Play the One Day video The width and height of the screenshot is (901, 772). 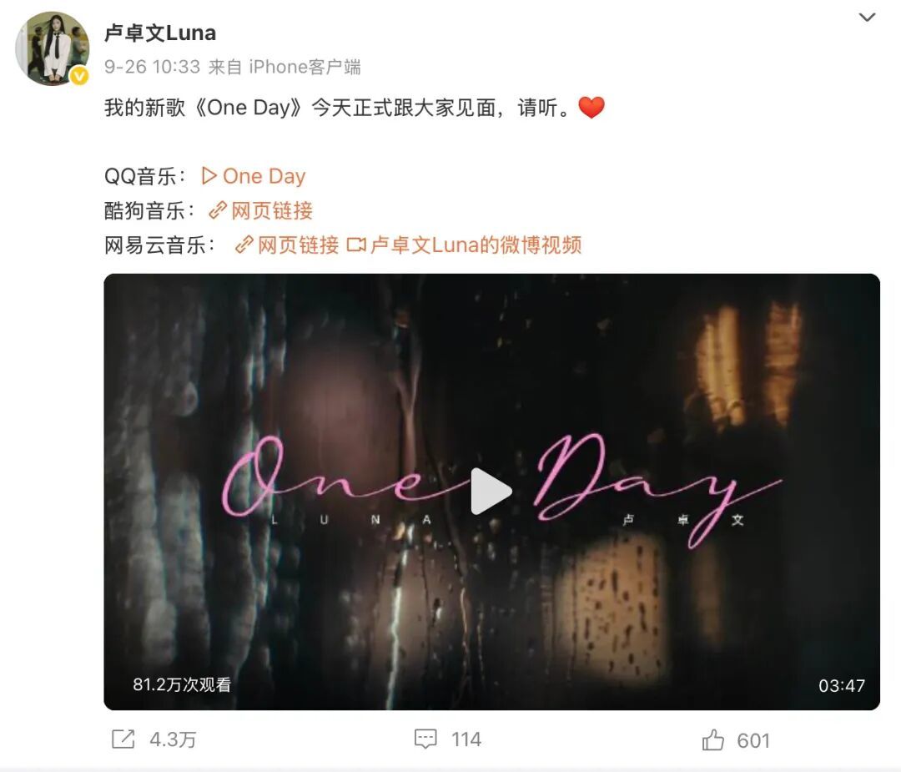coord(491,492)
